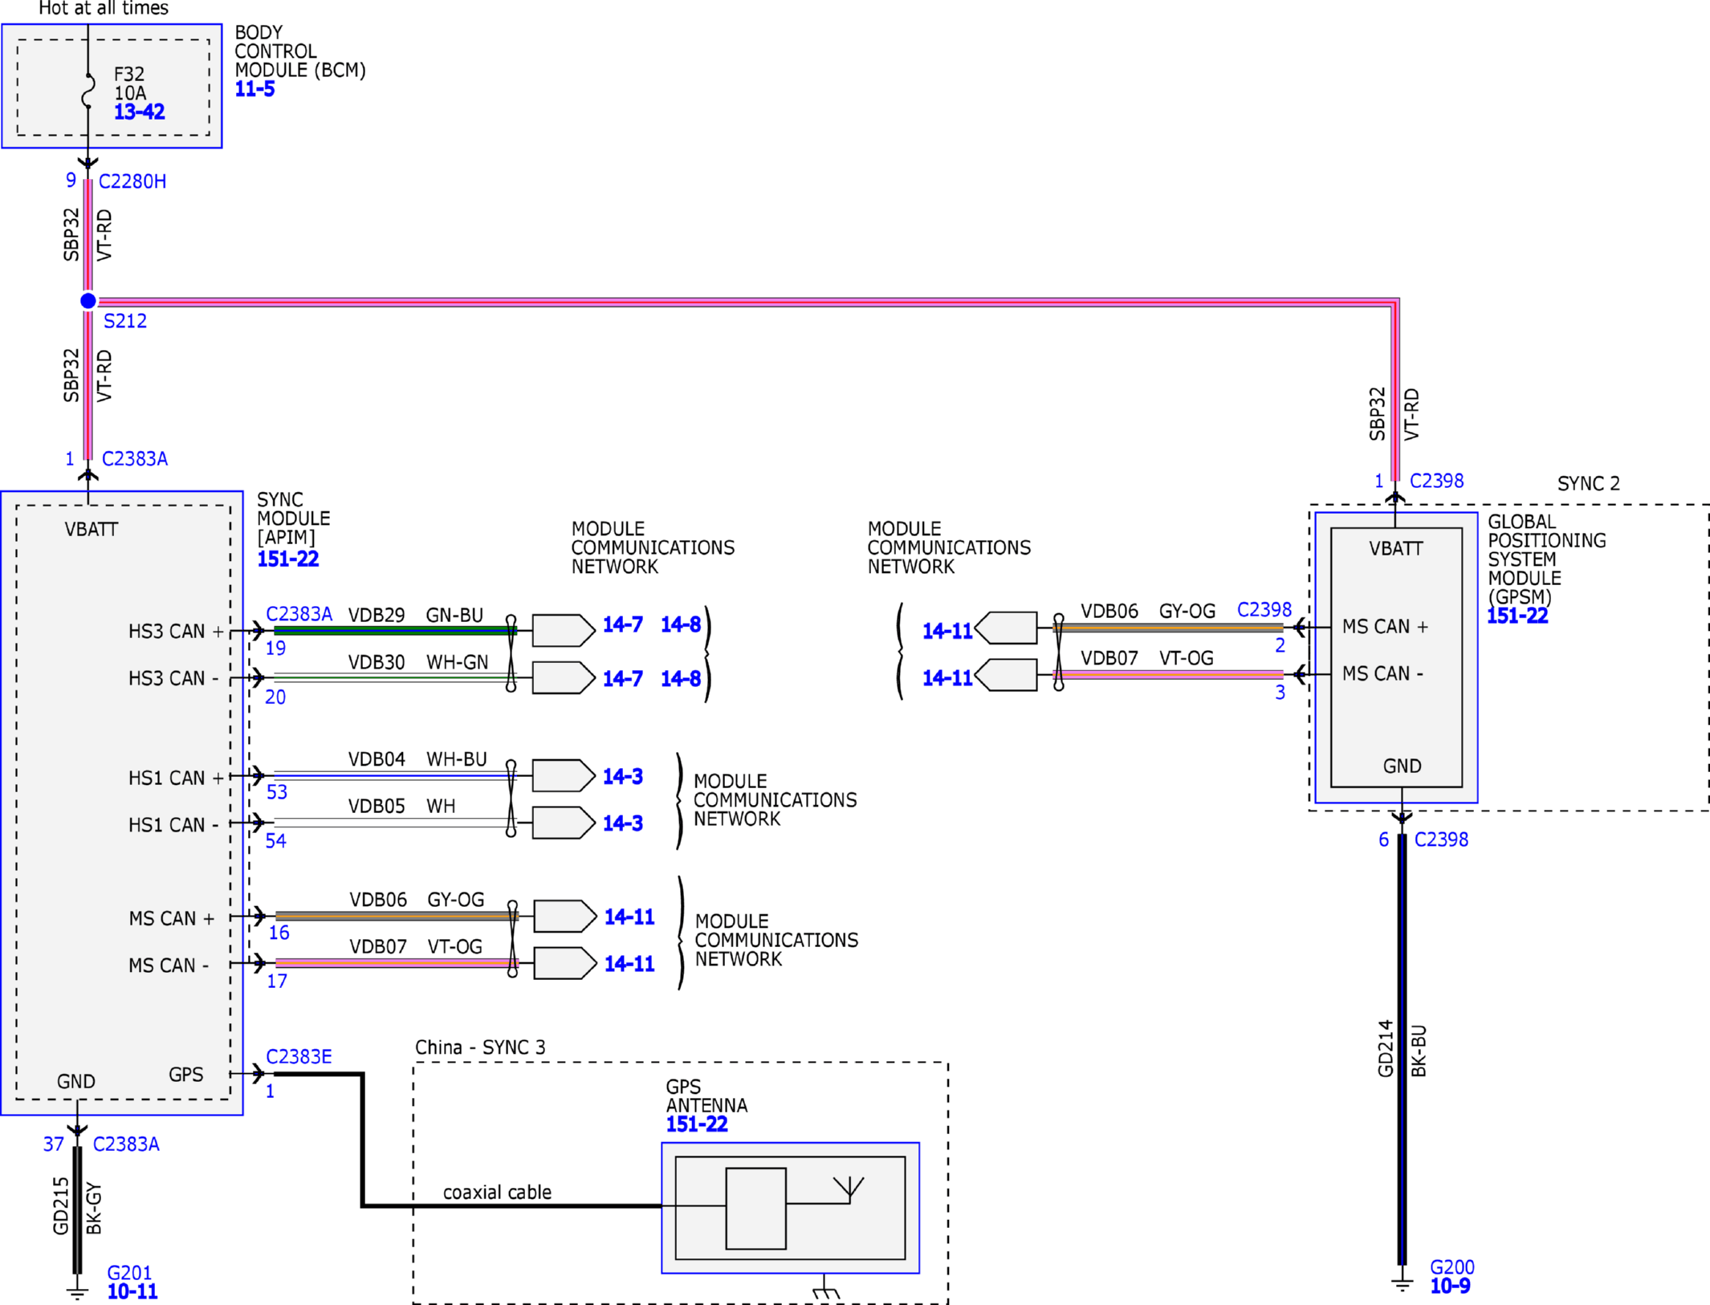This screenshot has height=1305, width=1710.
Task: Open 14-11 link for GPSM pin 2 wire
Action: (947, 631)
